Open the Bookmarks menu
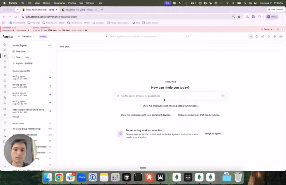Screen dimensions: 286x185 (x=59, y=3)
